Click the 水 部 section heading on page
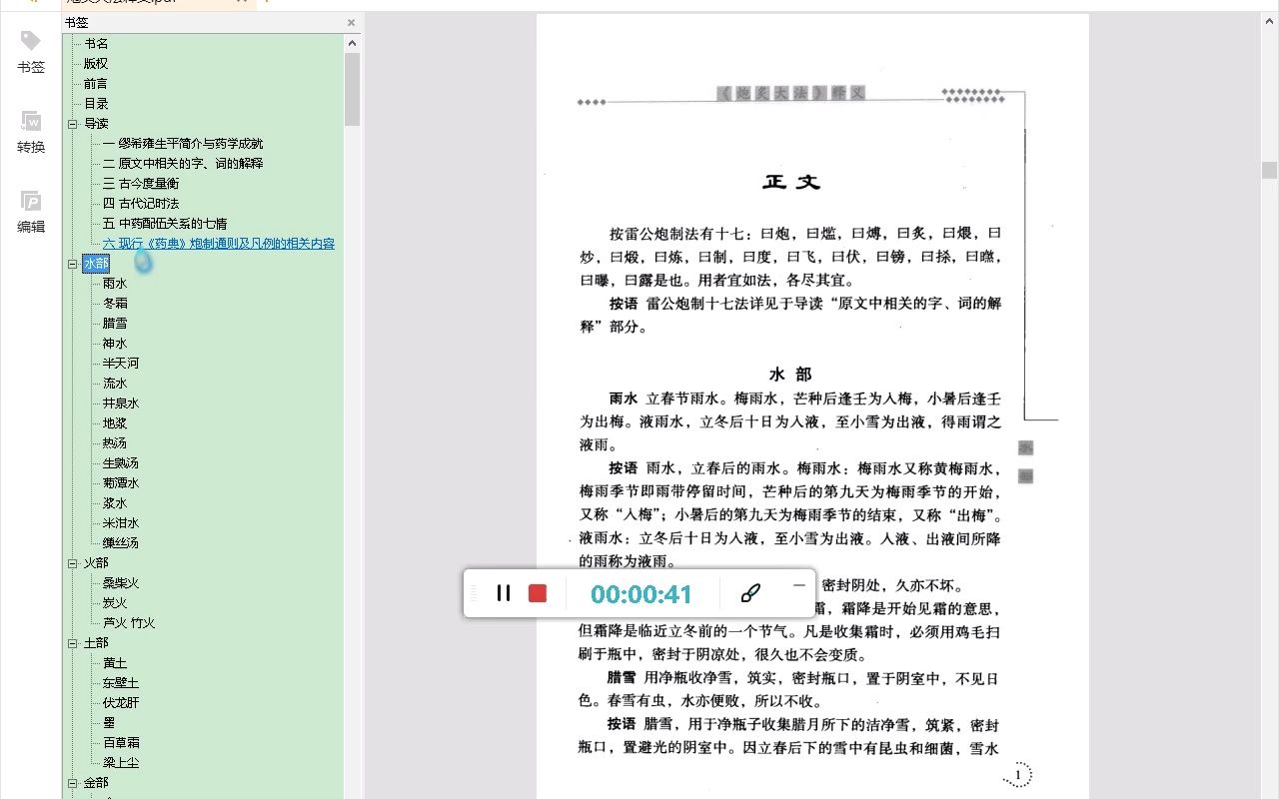Viewport: 1279px width, 799px height. (x=790, y=374)
